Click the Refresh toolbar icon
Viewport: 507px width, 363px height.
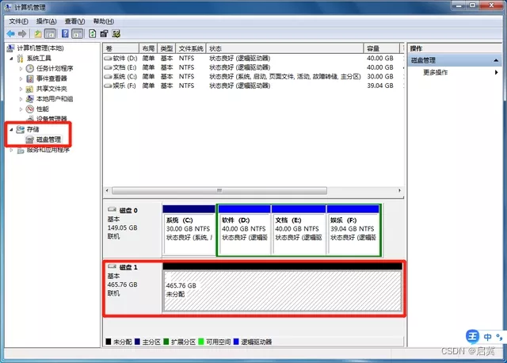(x=92, y=33)
